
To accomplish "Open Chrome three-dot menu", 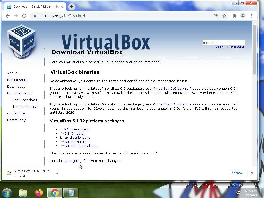I will 251,16.
